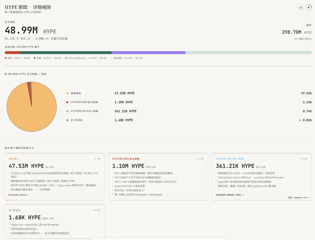Image resolution: width=315 pixels, height=240 pixels.
Task: Click the 1.10M HYPE value in legend
Action: [x=124, y=102]
